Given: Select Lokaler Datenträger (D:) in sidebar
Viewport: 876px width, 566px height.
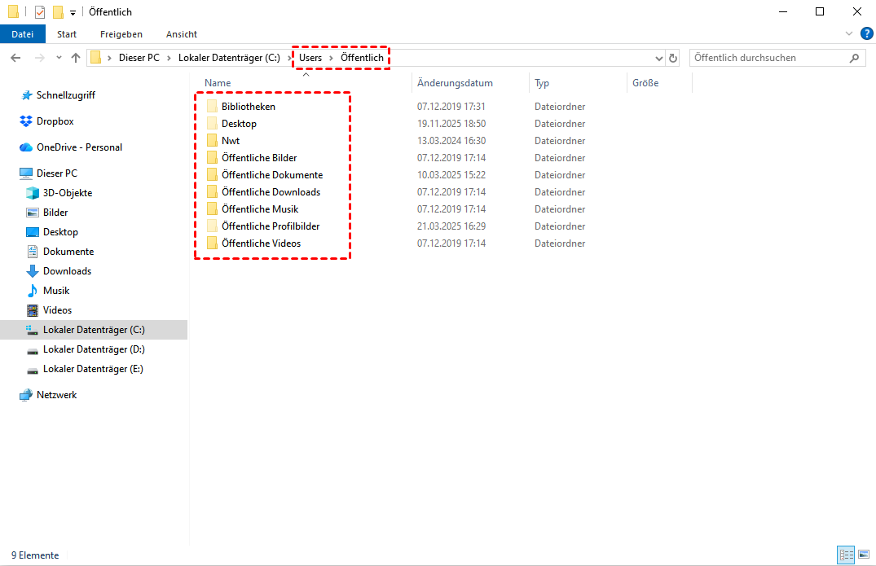Looking at the screenshot, I should click(93, 349).
